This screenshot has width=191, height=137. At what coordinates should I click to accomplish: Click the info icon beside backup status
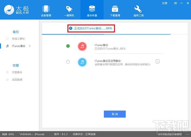(x=71, y=28)
